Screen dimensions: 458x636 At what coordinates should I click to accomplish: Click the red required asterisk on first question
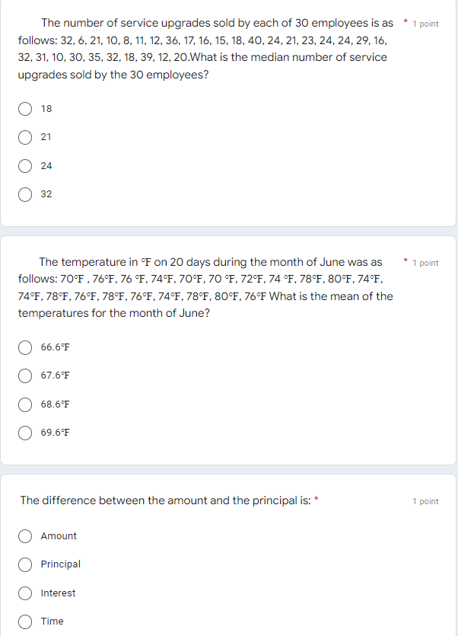point(405,20)
